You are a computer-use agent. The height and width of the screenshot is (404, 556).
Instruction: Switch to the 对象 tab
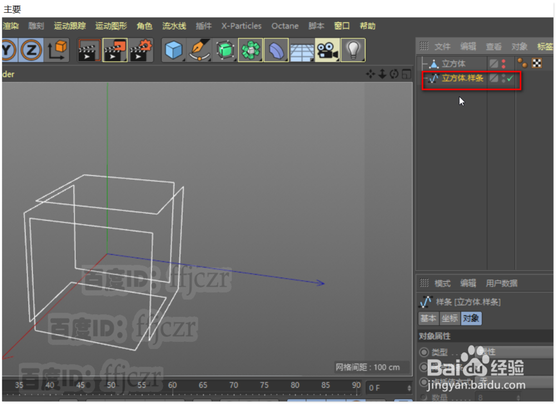coord(471,319)
